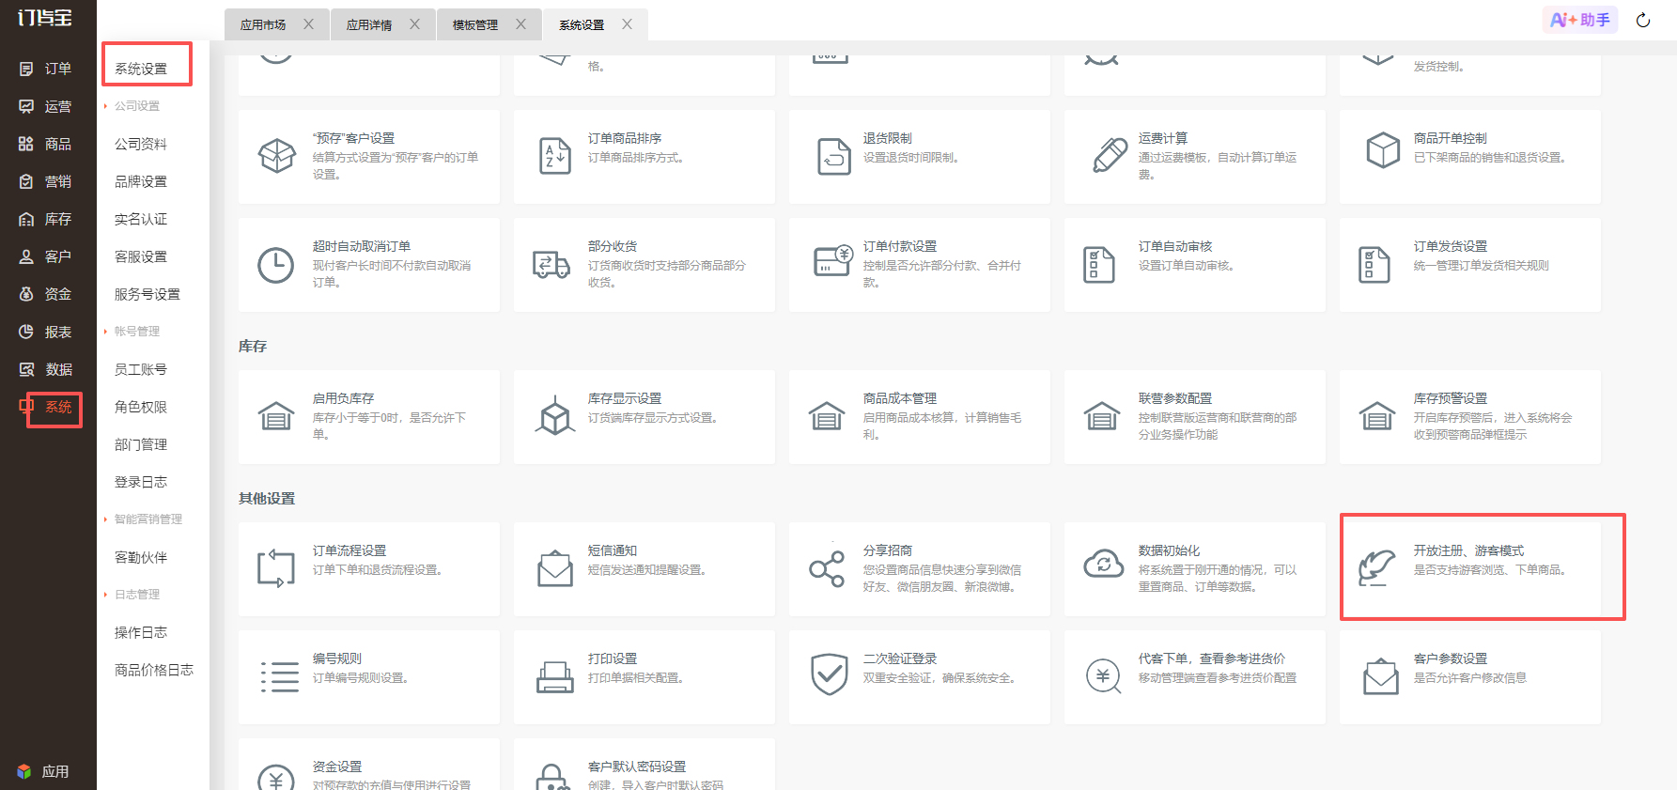Go to the 客户 sidebar section
1677x790 pixels.
[45, 256]
